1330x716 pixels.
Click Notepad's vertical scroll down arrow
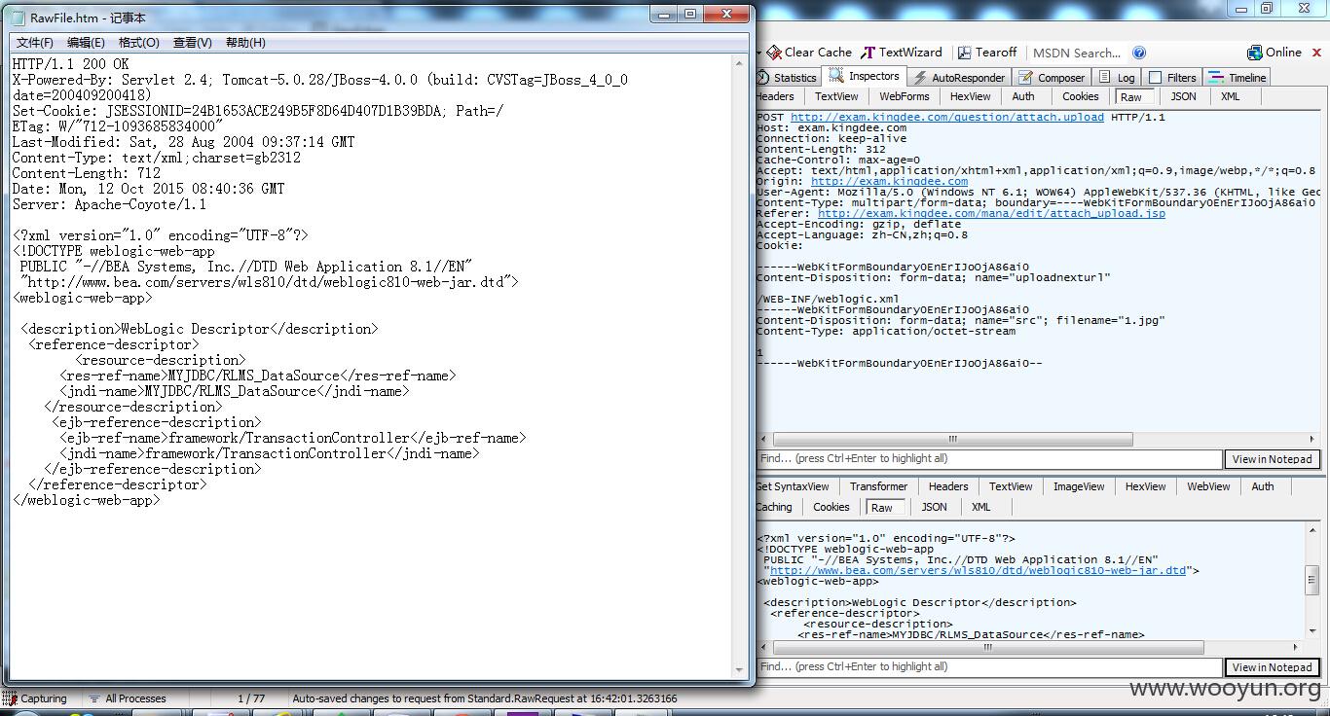[739, 671]
